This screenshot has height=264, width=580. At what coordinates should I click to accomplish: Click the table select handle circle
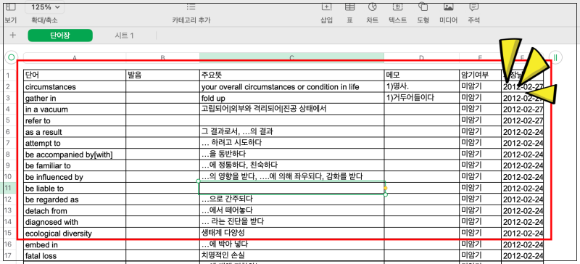[12, 57]
